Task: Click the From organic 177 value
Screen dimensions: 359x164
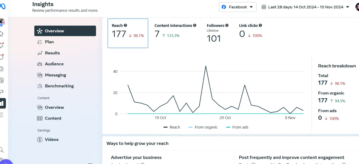Action: point(323,101)
